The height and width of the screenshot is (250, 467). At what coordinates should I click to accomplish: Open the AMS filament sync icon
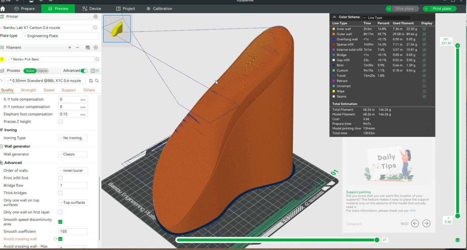pyautogui.click(x=88, y=48)
